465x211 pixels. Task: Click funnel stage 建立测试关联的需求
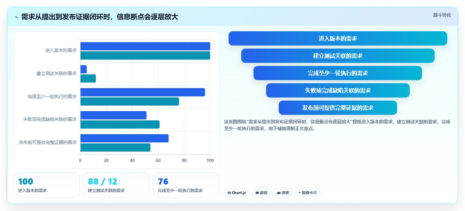coord(338,56)
